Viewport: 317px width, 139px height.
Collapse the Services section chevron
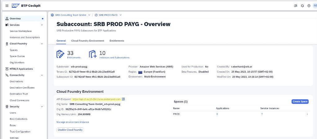(x=42, y=25)
